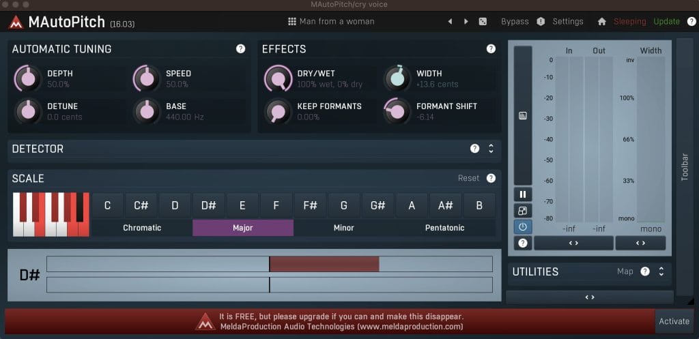Click Reset in the Scale section
Image resolution: width=699 pixels, height=339 pixels.
pos(468,178)
